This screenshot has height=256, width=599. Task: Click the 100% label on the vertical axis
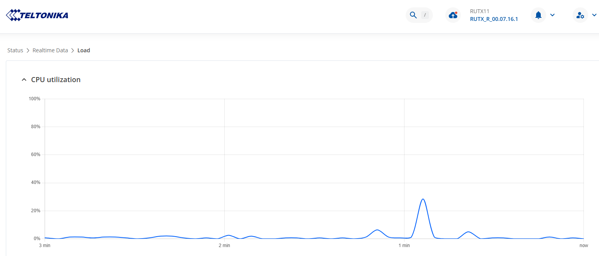(x=35, y=99)
